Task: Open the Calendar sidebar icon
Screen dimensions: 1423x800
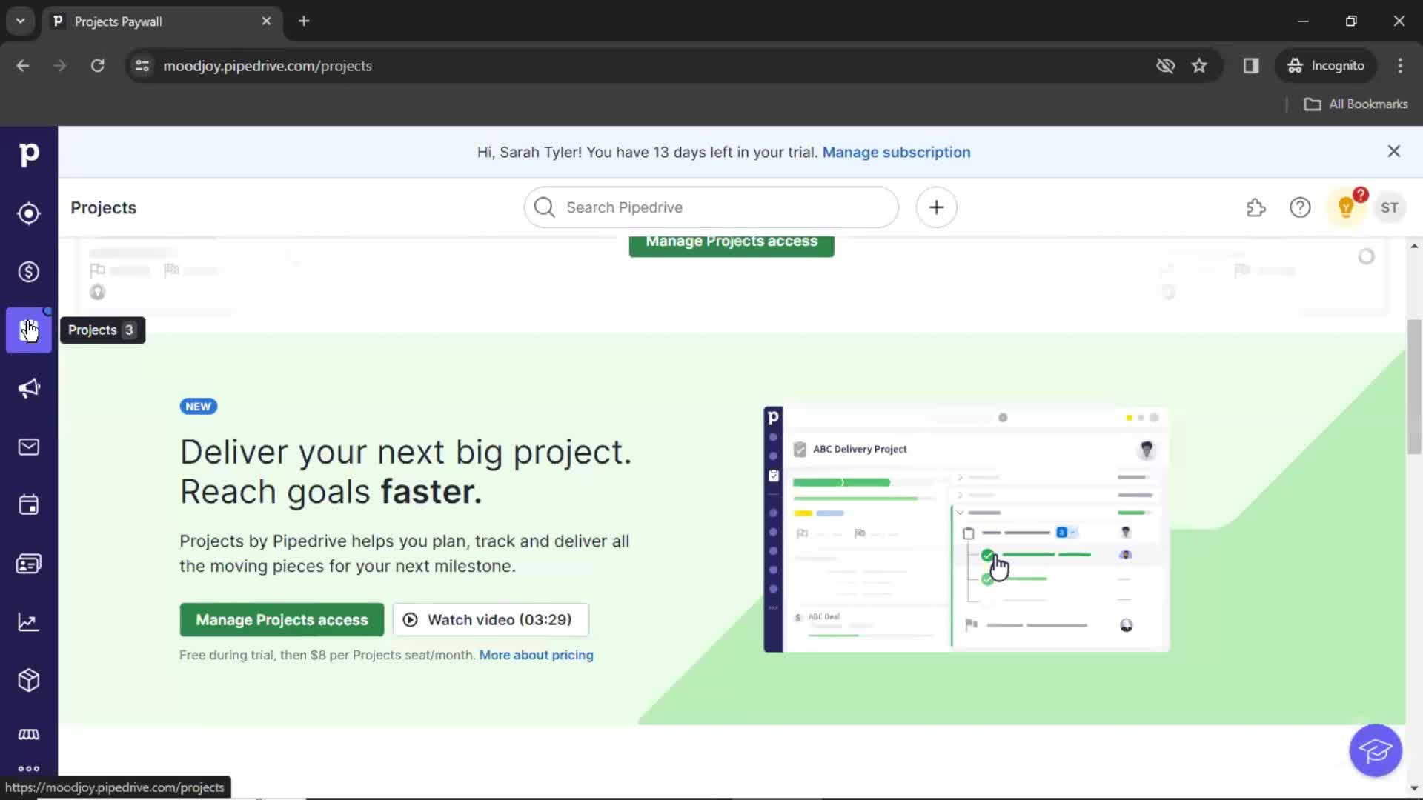Action: coord(28,505)
